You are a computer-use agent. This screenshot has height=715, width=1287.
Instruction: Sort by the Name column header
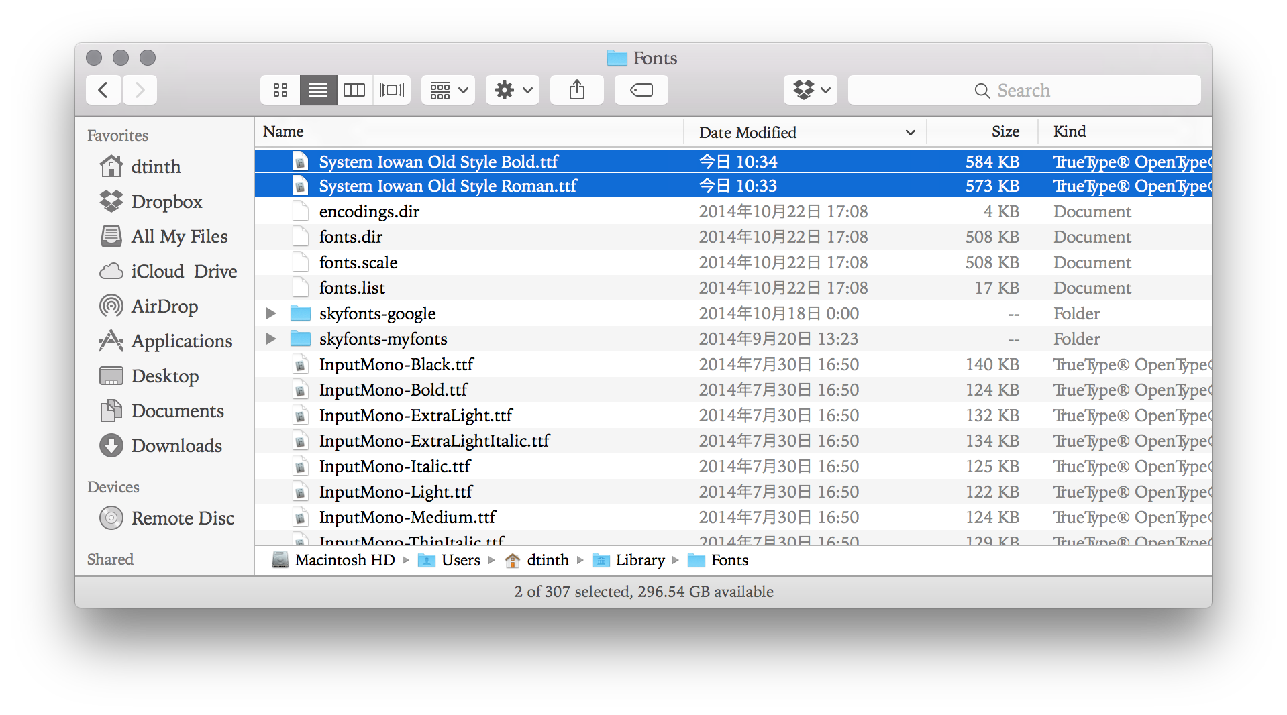[x=469, y=131]
